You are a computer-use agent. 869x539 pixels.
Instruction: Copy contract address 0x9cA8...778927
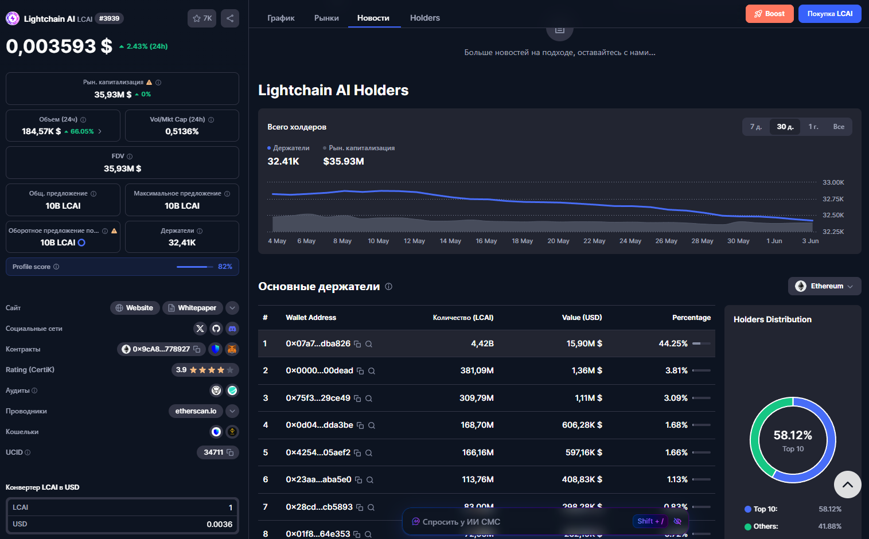click(197, 349)
